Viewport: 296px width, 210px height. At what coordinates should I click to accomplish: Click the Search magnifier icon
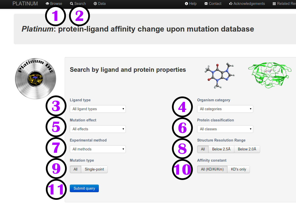(x=72, y=4)
